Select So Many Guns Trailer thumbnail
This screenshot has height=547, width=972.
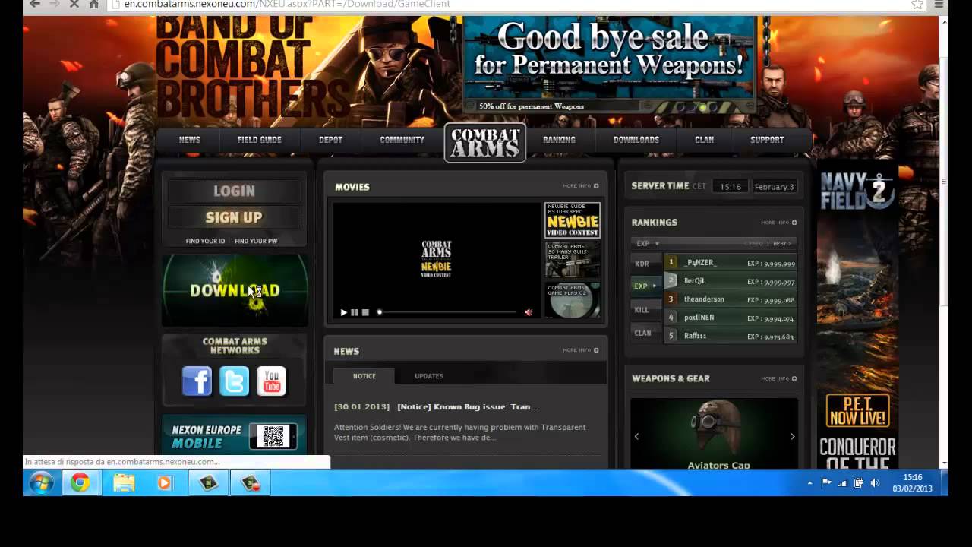click(573, 260)
